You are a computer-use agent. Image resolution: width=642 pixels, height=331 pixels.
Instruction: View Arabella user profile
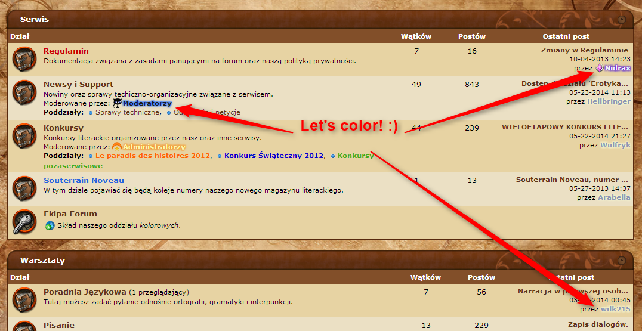coord(614,197)
